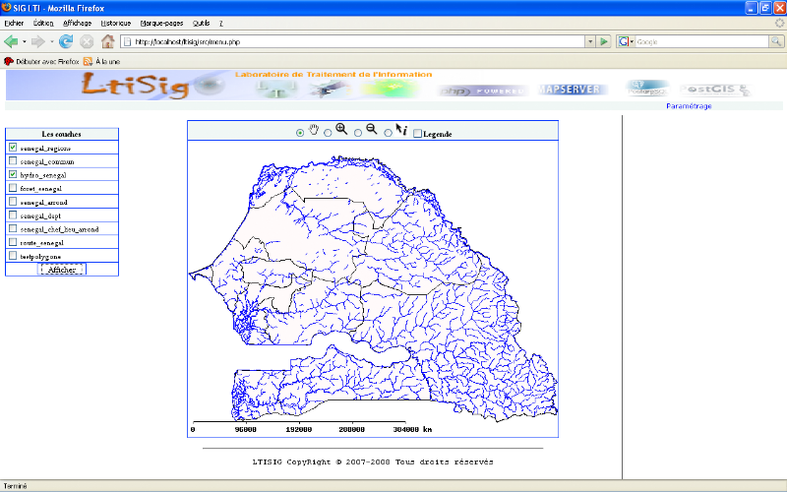Click the browser back arrow
Viewport: 787px width, 492px height.
12,41
